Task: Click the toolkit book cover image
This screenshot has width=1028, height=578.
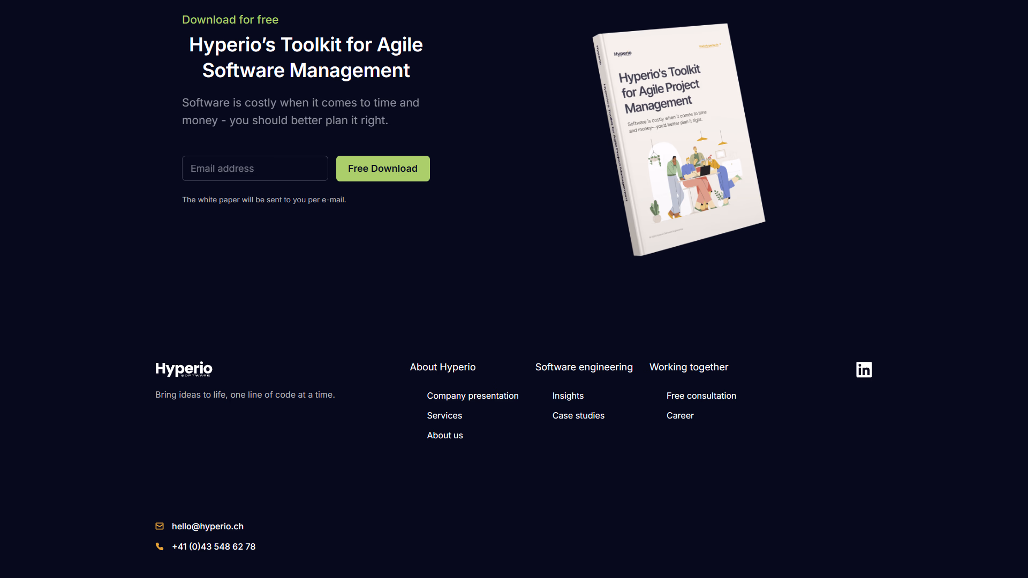Action: coord(679,139)
